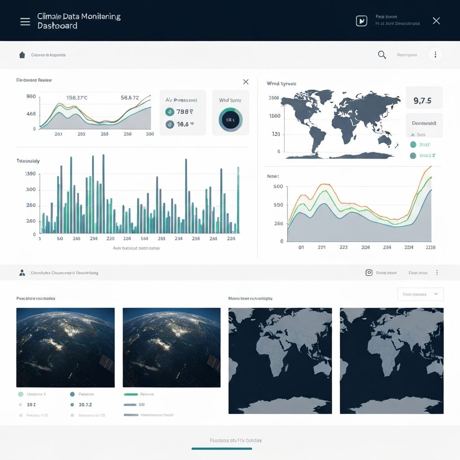Open search from the top toolbar
The height and width of the screenshot is (460, 460).
pyautogui.click(x=381, y=54)
